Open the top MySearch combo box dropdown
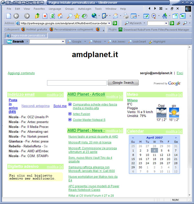 click(x=166, y=23)
